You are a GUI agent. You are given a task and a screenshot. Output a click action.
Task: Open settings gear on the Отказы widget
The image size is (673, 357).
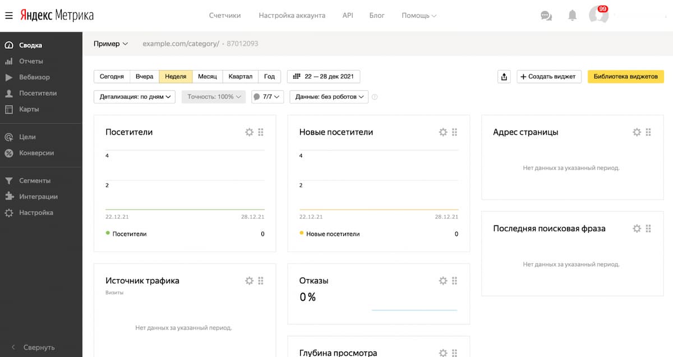click(443, 280)
